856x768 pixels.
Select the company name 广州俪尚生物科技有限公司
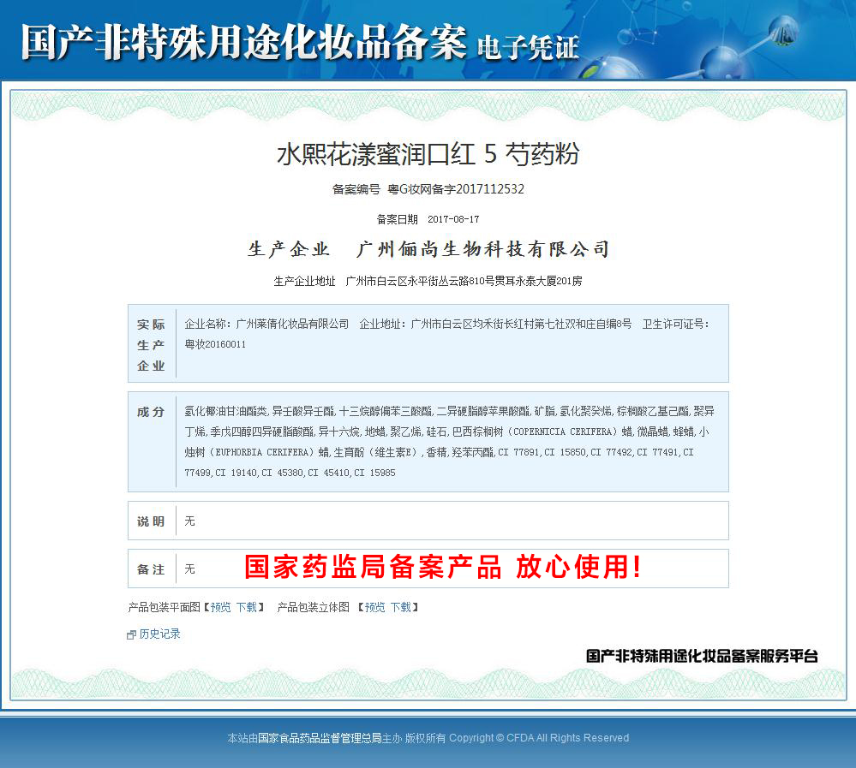(482, 249)
